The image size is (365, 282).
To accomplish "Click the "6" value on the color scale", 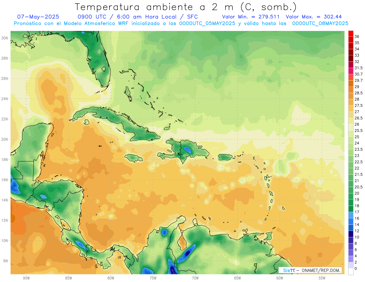I will pyautogui.click(x=356, y=249).
